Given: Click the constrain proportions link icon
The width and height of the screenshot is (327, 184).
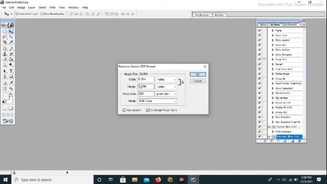Looking at the screenshot, I should pyautogui.click(x=183, y=83).
